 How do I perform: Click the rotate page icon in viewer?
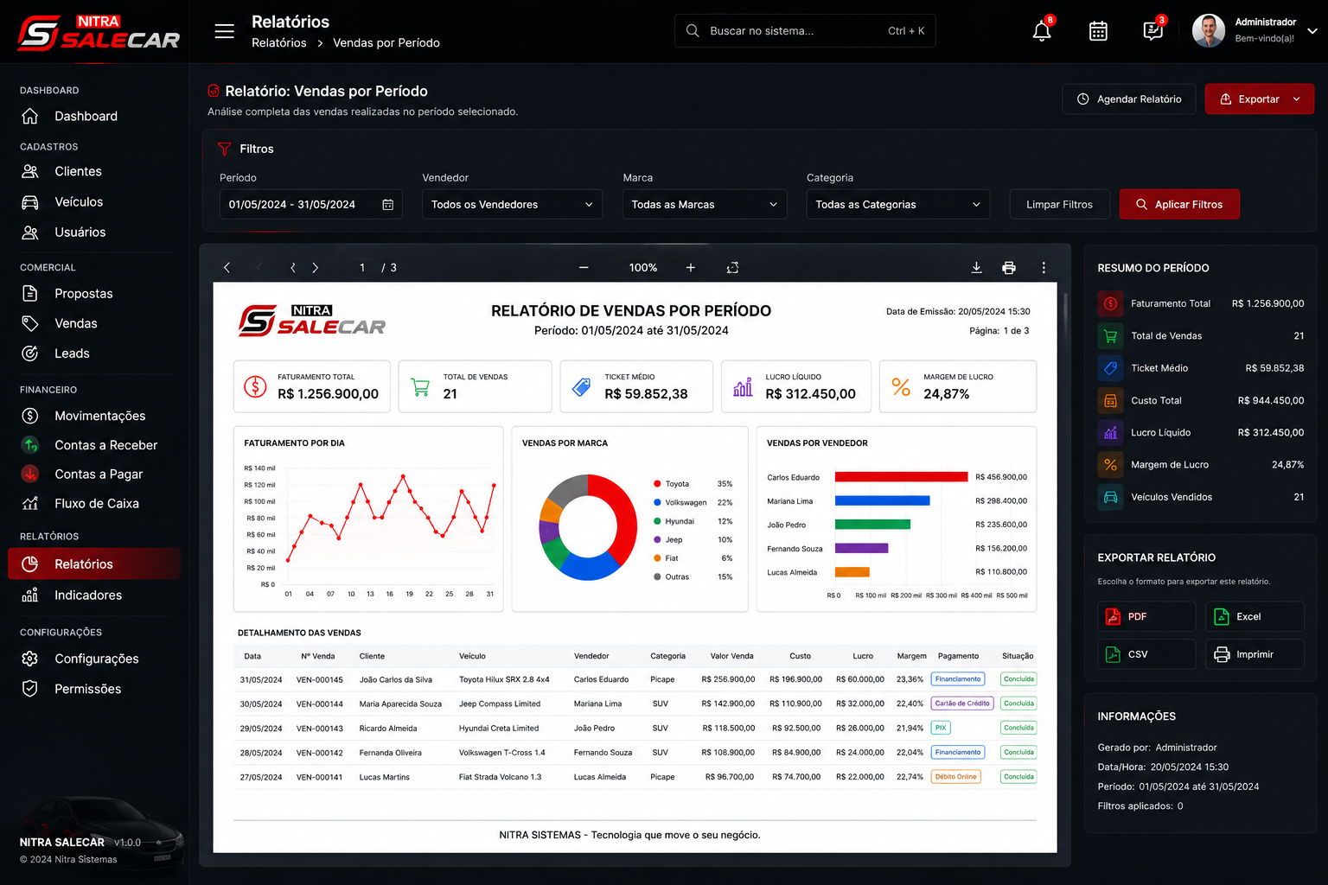point(732,268)
